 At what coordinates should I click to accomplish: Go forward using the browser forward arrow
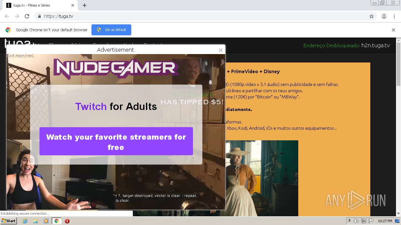click(17, 16)
